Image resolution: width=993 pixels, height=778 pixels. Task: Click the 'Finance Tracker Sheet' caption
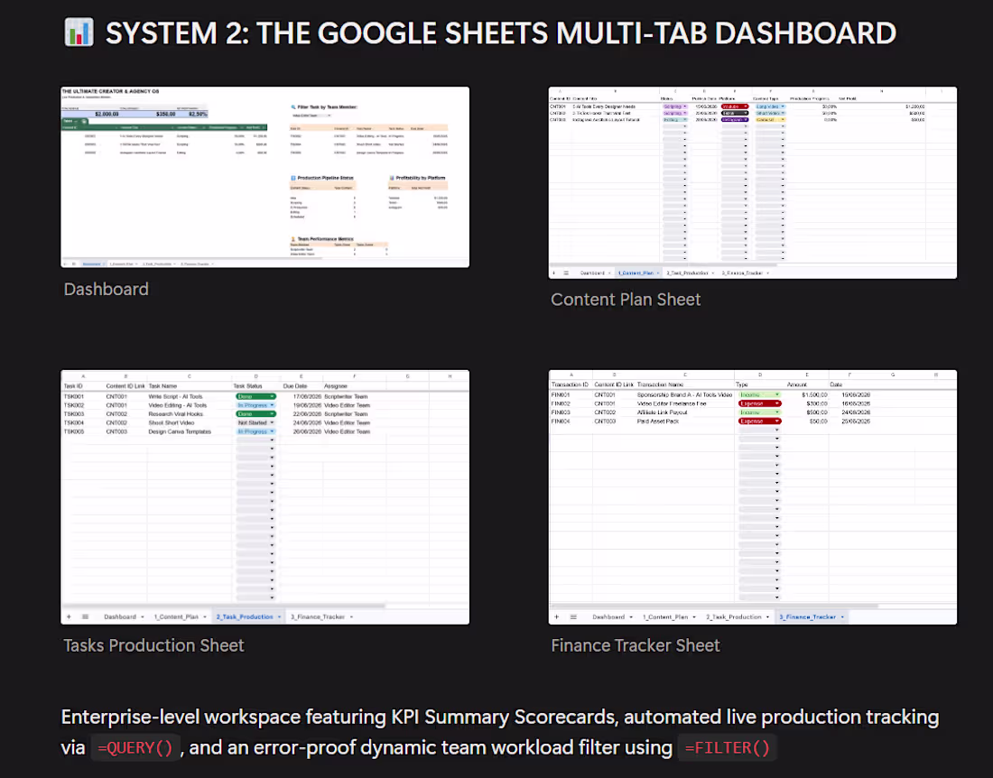click(636, 645)
